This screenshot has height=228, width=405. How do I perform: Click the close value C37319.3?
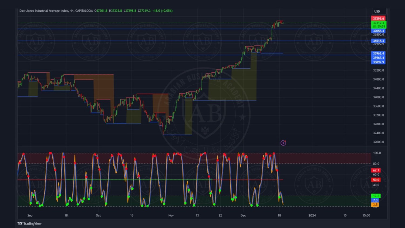pyautogui.click(x=144, y=11)
